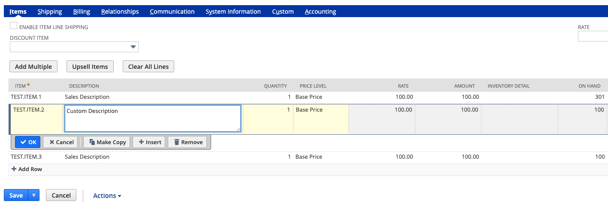Open the Billing tab
Image resolution: width=608 pixels, height=207 pixels.
pyautogui.click(x=82, y=12)
